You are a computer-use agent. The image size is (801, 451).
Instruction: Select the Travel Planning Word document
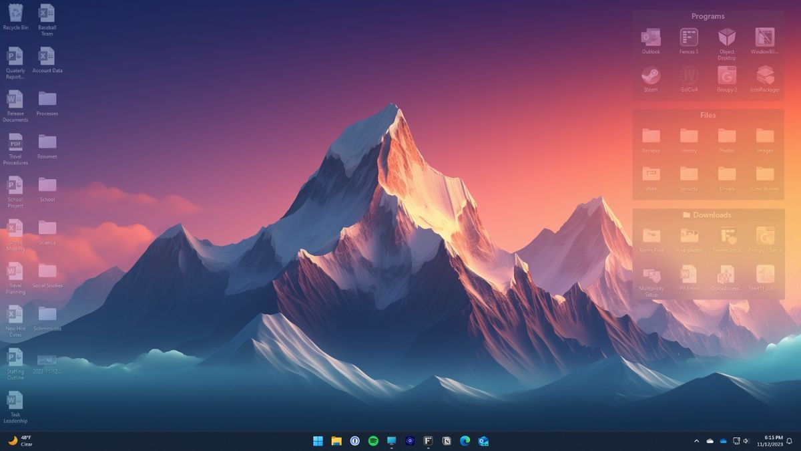pyautogui.click(x=15, y=278)
